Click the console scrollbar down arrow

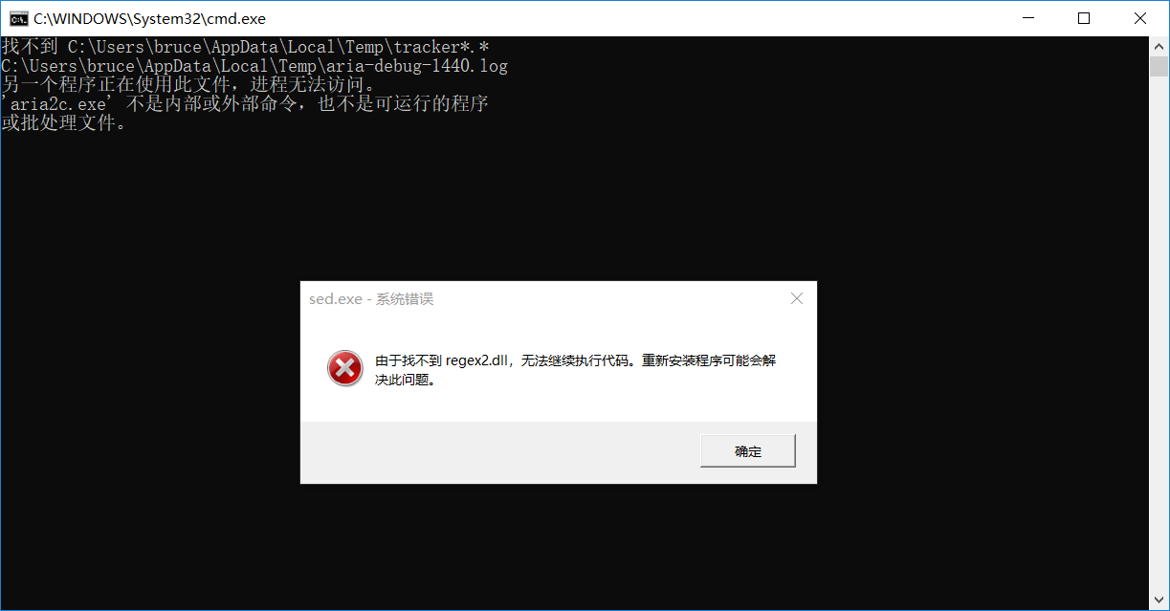pos(1159,601)
